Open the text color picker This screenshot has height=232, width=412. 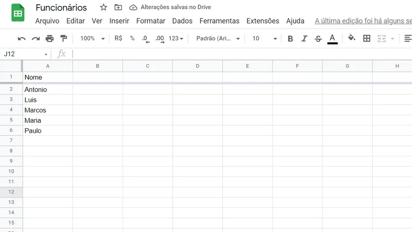[x=332, y=39]
